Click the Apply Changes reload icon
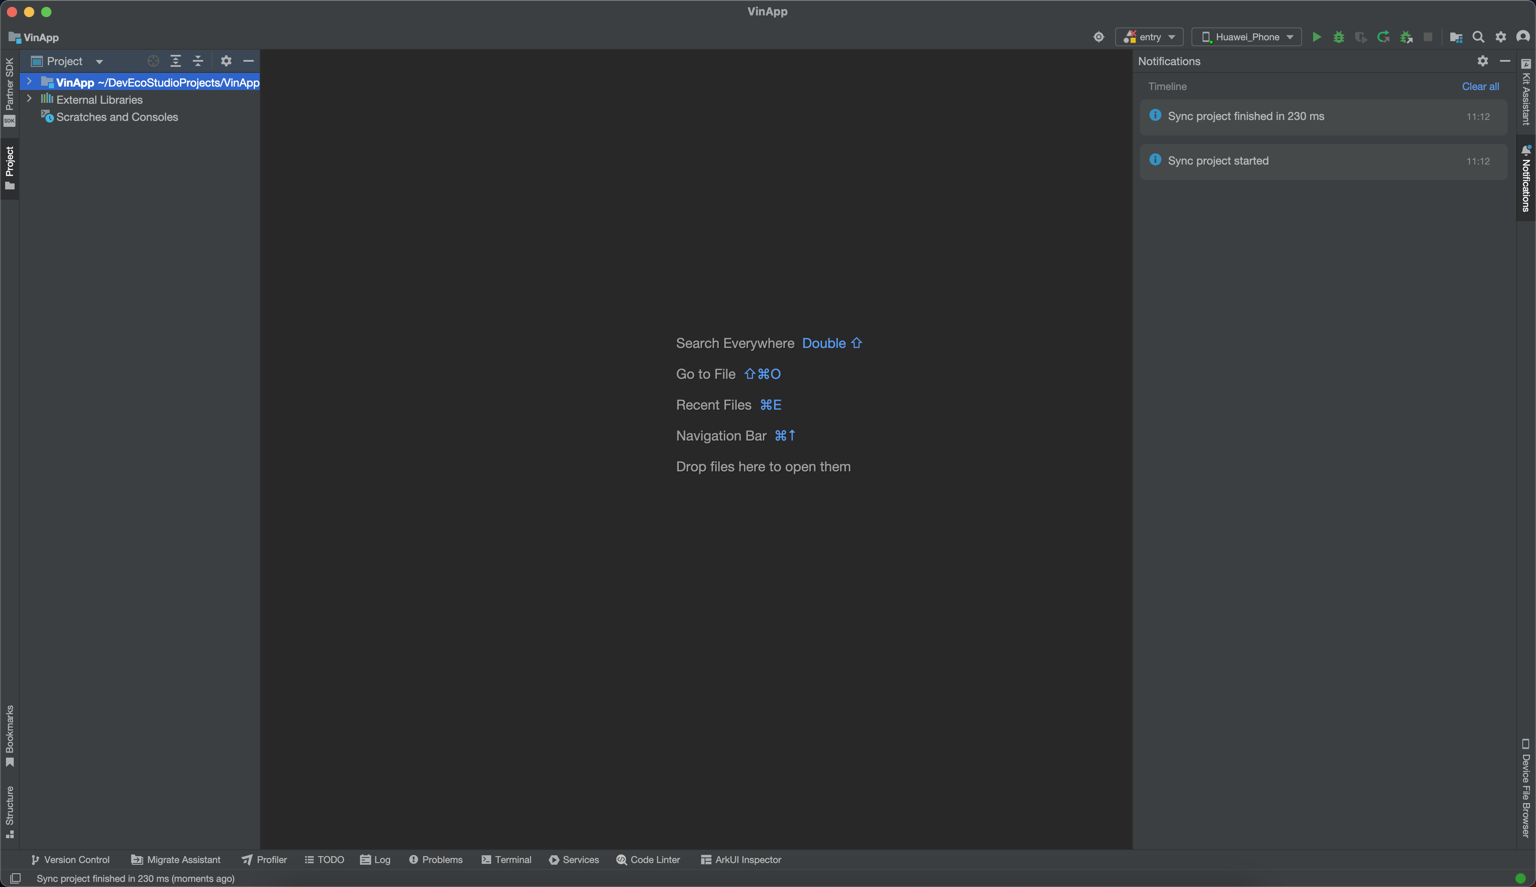Screen dimensions: 1536x887 [1384, 37]
